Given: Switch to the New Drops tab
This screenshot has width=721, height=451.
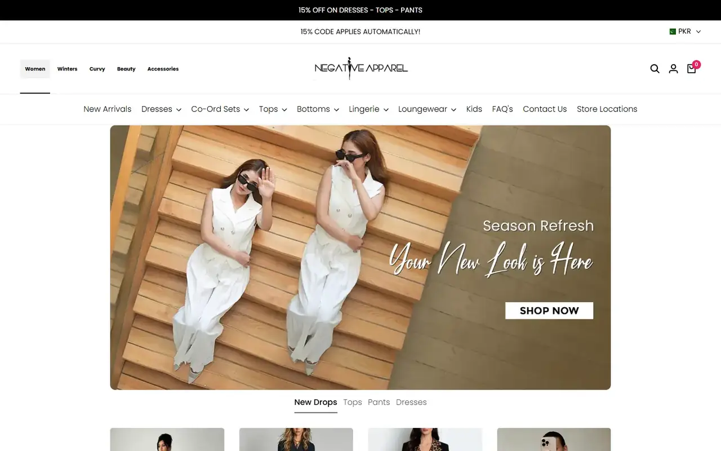Looking at the screenshot, I should point(315,403).
